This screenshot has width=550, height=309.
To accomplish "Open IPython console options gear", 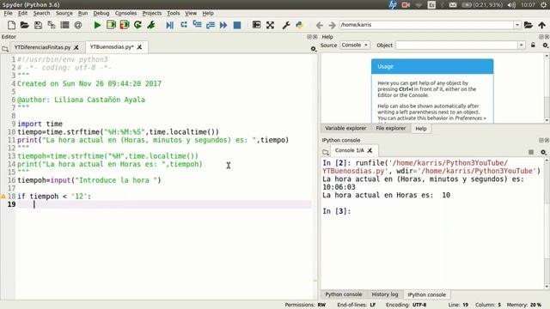I will pyautogui.click(x=543, y=152).
